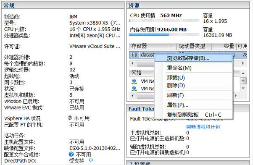Sort by 存储器 column header
The width and height of the screenshot is (253, 165).
153,46
